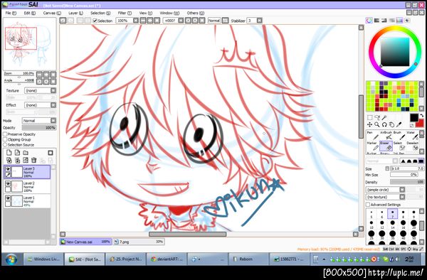Activate the hand pan tool
Viewport: 427px width, 280px height.
coord(391,124)
